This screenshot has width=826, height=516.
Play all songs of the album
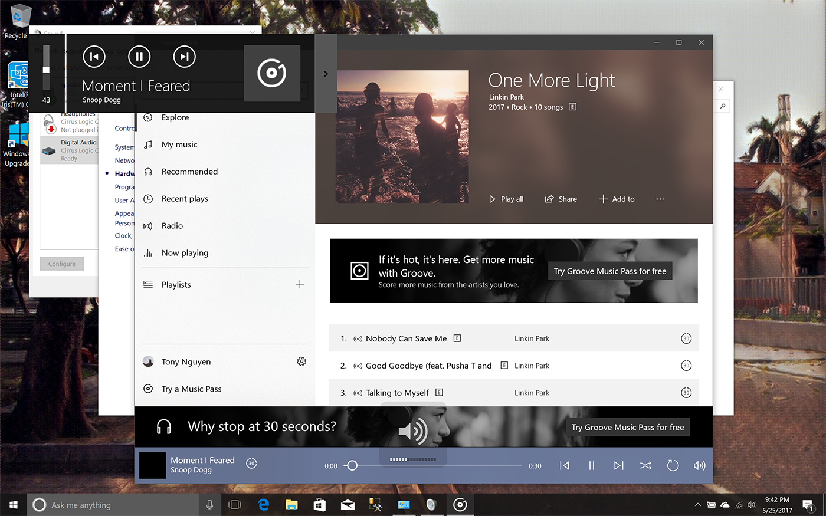point(506,199)
